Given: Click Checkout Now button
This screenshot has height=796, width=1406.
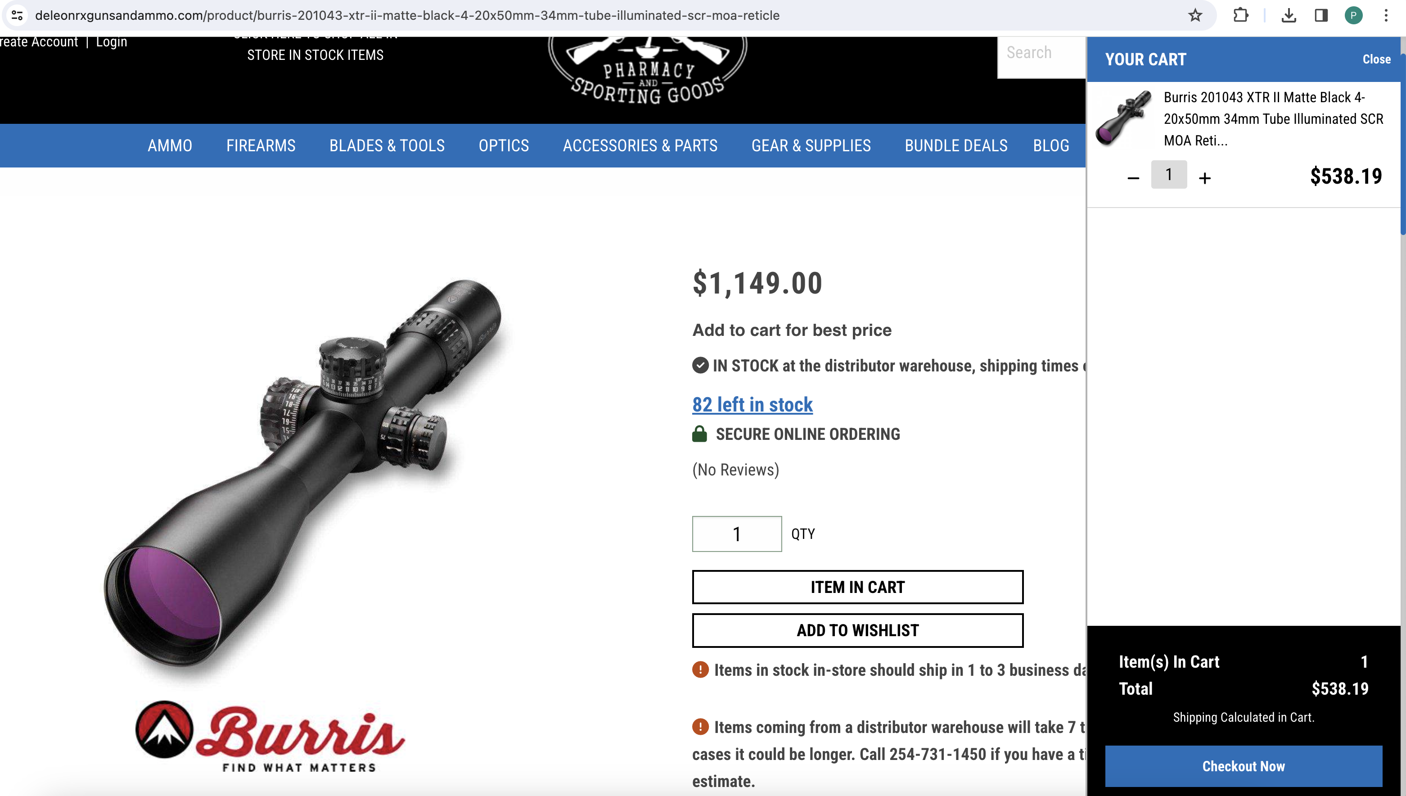Looking at the screenshot, I should point(1243,766).
